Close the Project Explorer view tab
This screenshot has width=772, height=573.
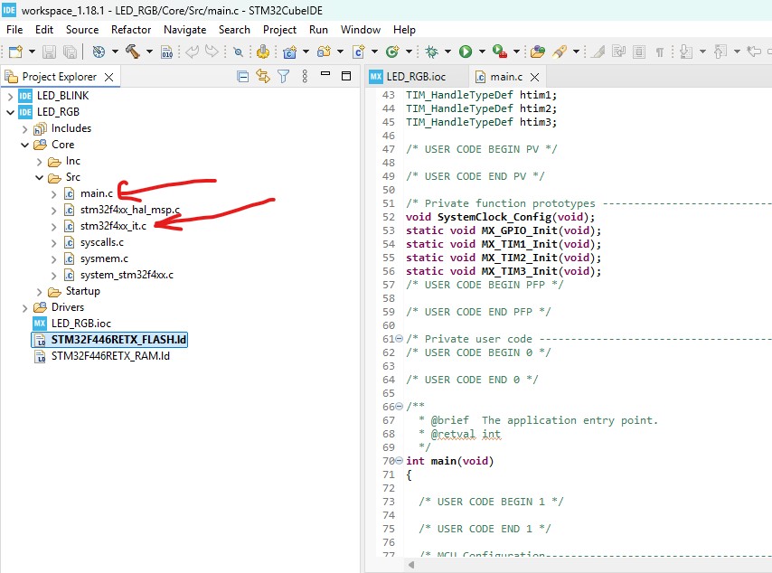(108, 77)
